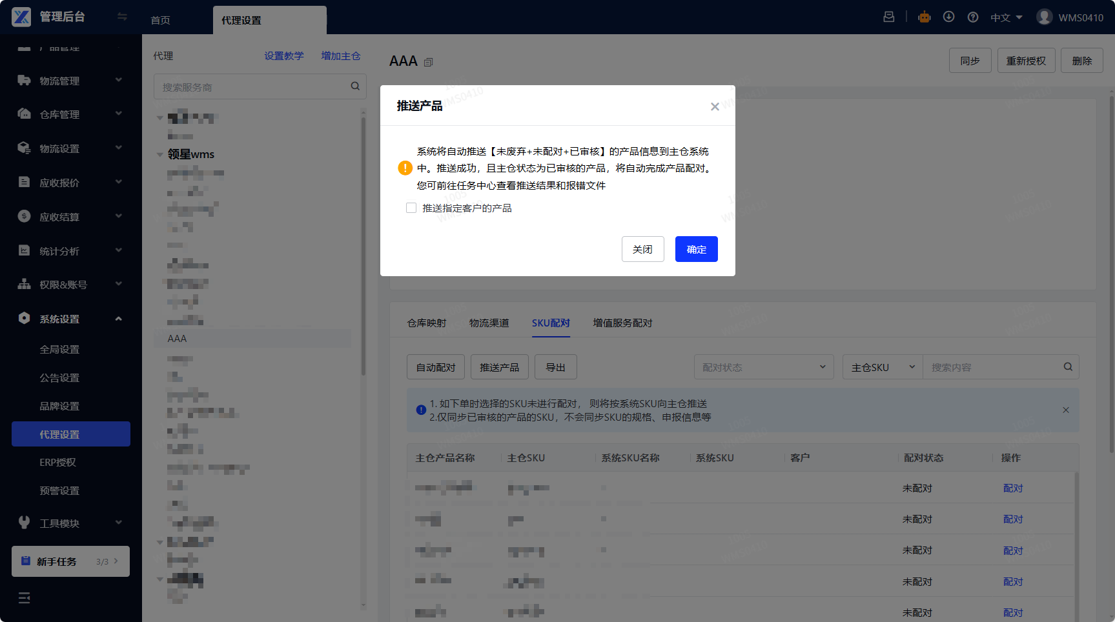1115x622 pixels.
Task: Click the 自动配对 button
Action: [x=436, y=367]
